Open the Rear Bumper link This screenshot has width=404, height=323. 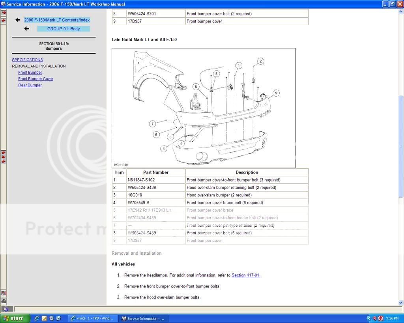click(x=30, y=85)
